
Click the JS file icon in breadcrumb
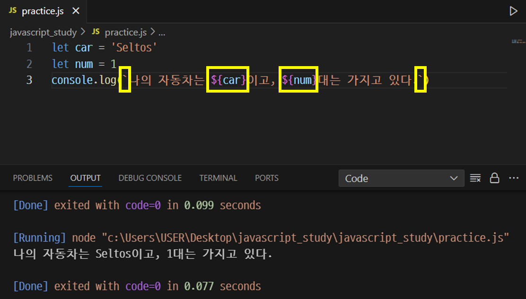coord(96,32)
